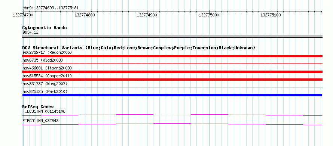Select the magenta FIBCD1 NM_001145106 transcript line
The width and height of the screenshot is (333, 146).
point(172,115)
